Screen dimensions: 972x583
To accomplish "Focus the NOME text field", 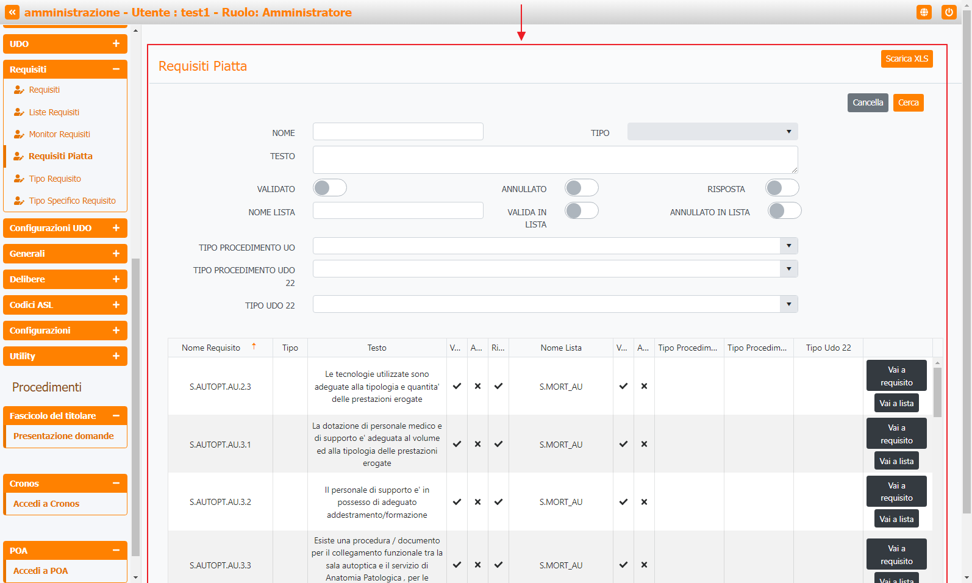I will pyautogui.click(x=398, y=132).
